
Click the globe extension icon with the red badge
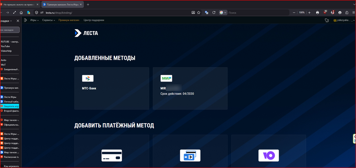333,12
